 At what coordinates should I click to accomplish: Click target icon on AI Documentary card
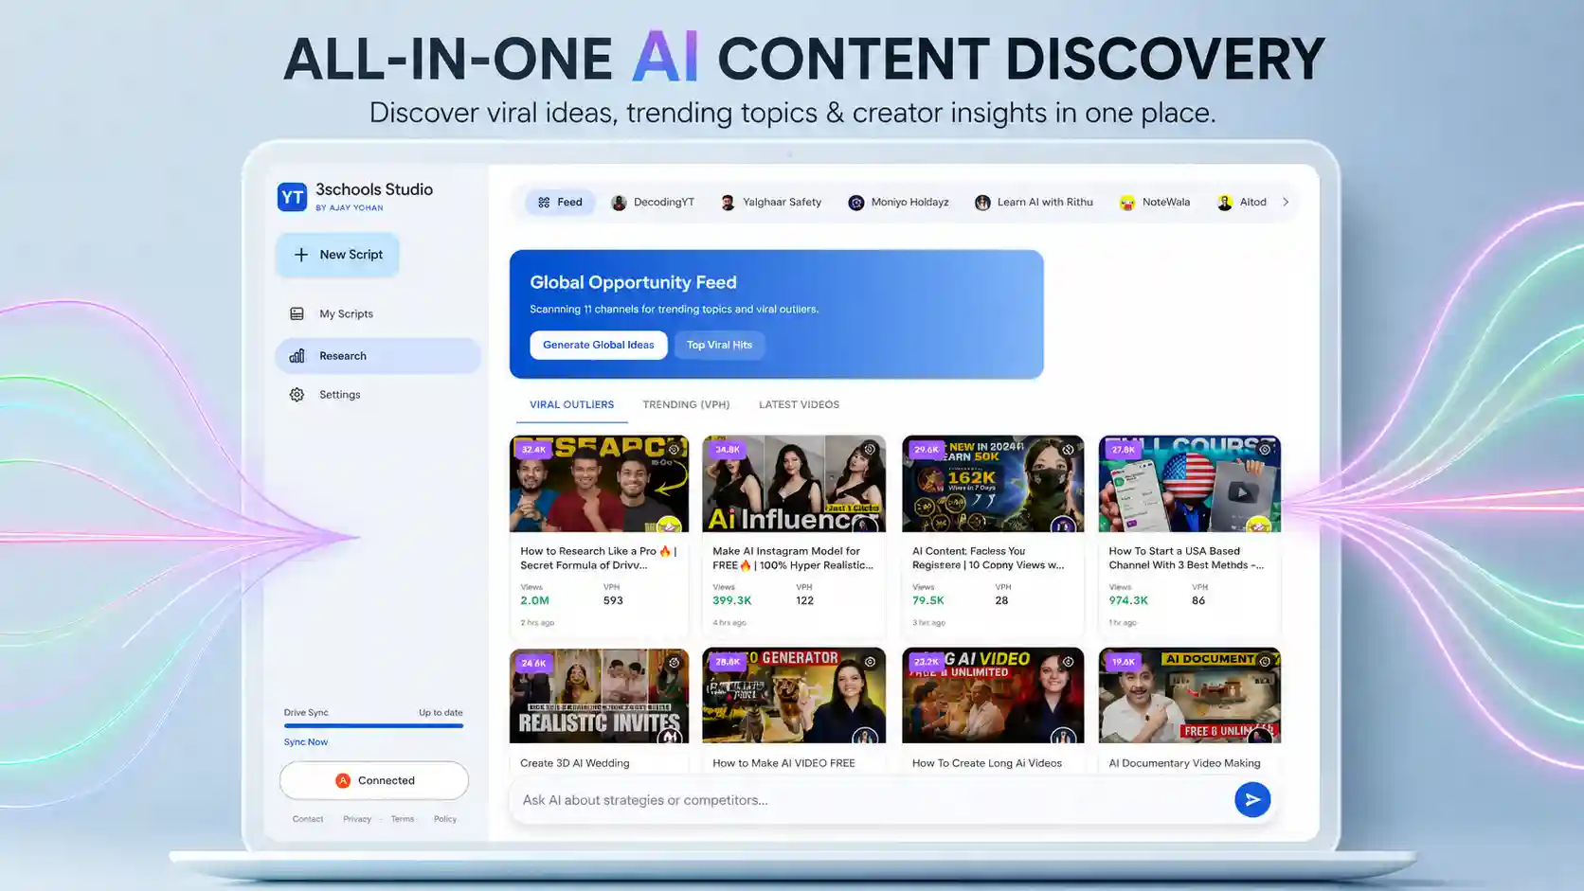pos(1265,662)
